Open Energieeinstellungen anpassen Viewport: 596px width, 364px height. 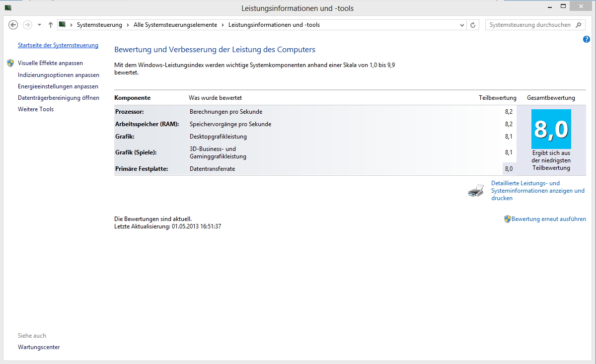pyautogui.click(x=58, y=86)
